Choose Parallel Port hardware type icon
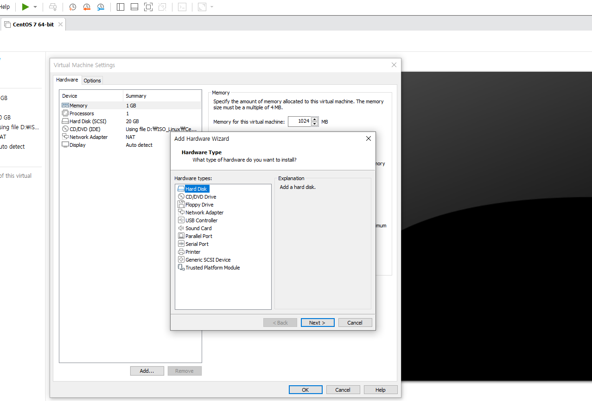 181,236
